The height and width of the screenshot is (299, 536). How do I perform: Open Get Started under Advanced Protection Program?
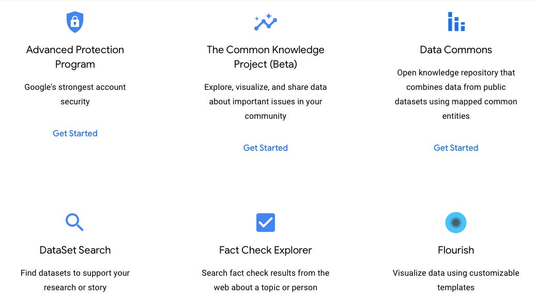pos(75,133)
